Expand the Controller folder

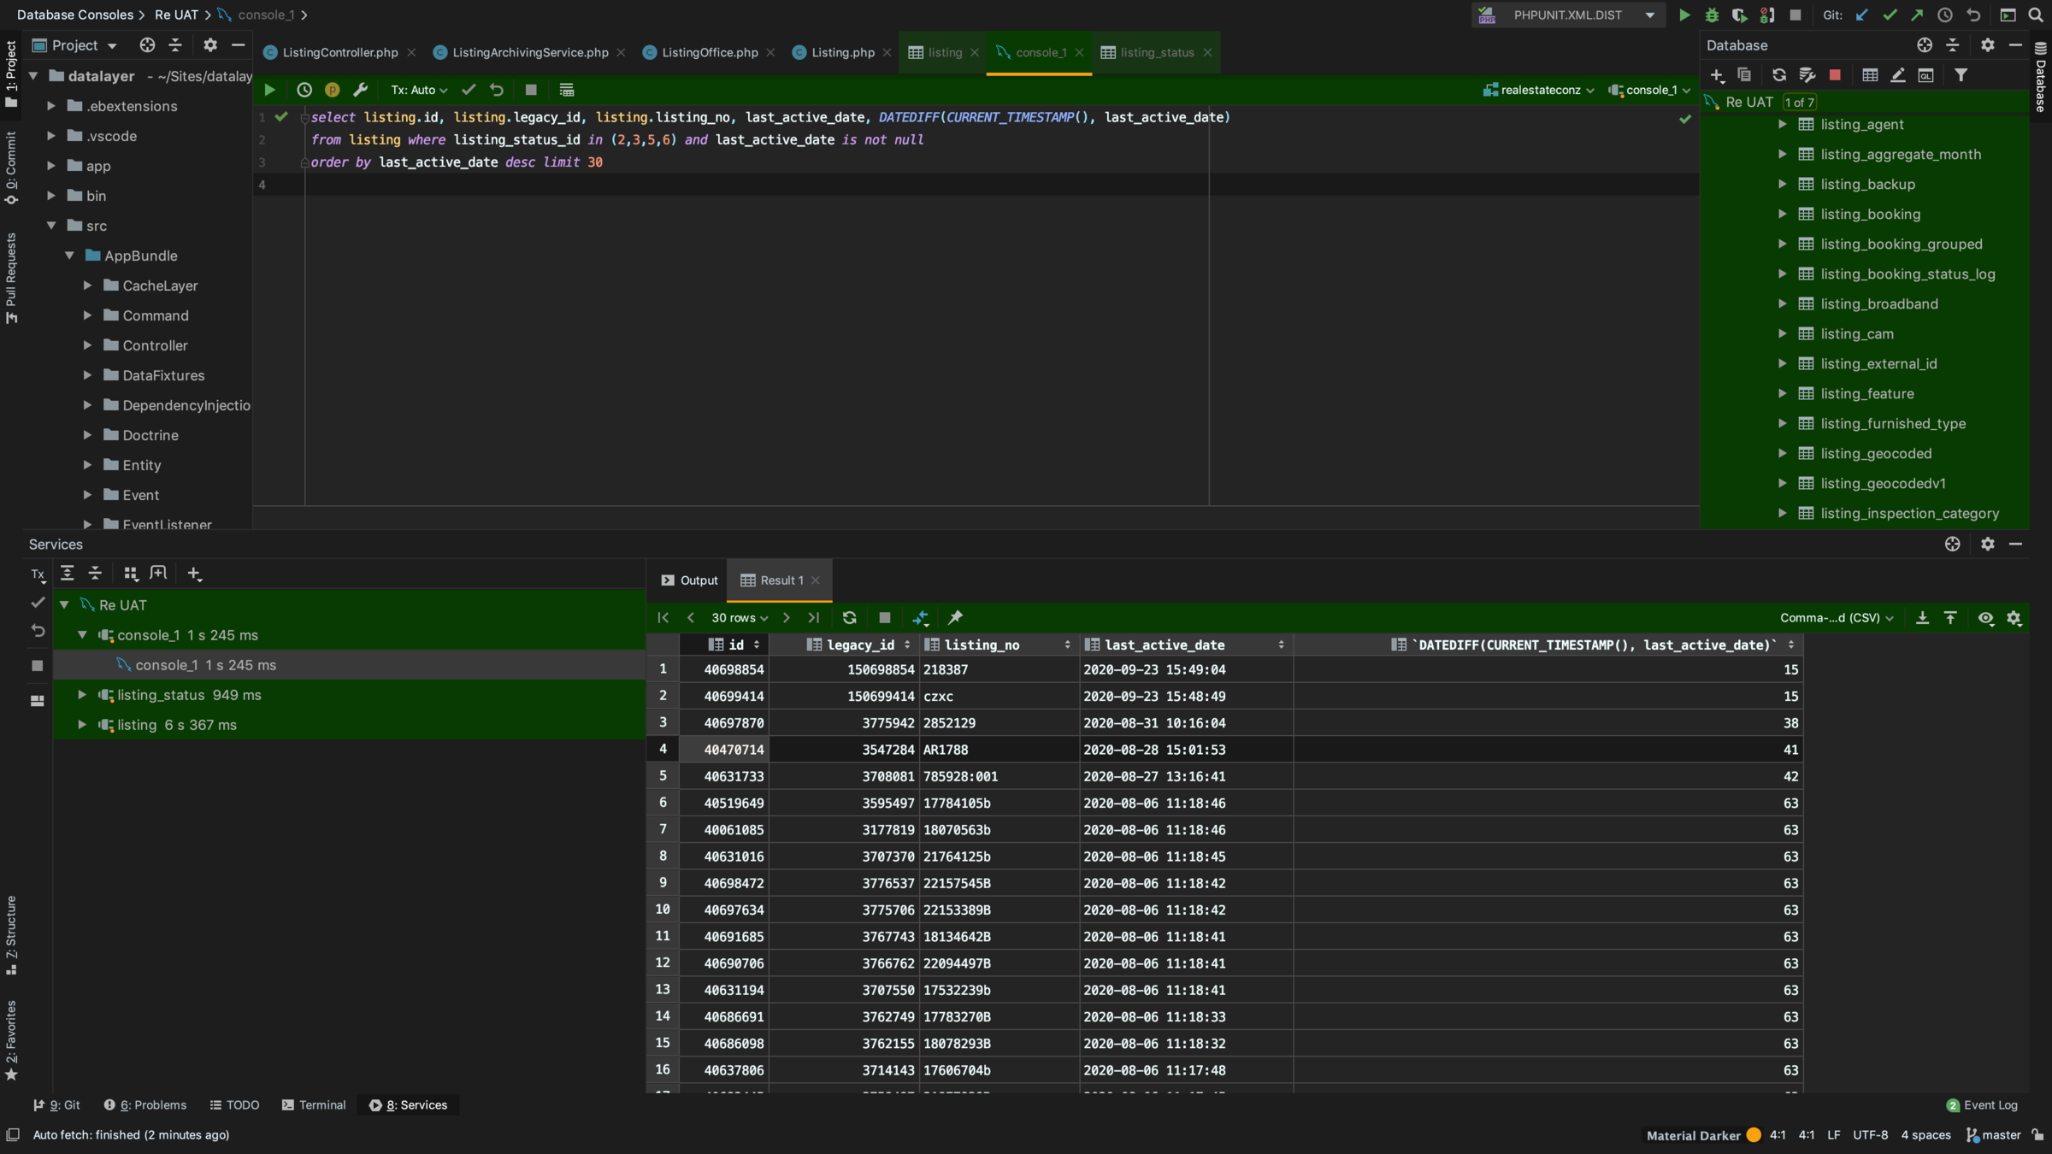87,345
